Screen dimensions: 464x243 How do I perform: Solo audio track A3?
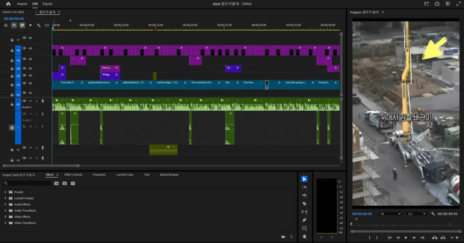coord(37,147)
